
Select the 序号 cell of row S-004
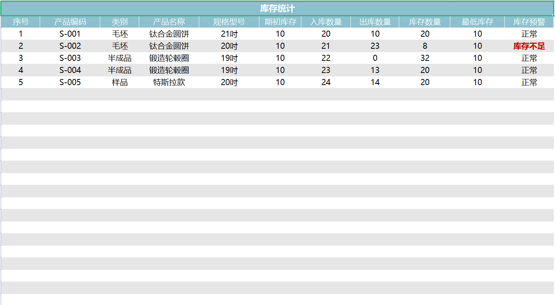click(20, 70)
